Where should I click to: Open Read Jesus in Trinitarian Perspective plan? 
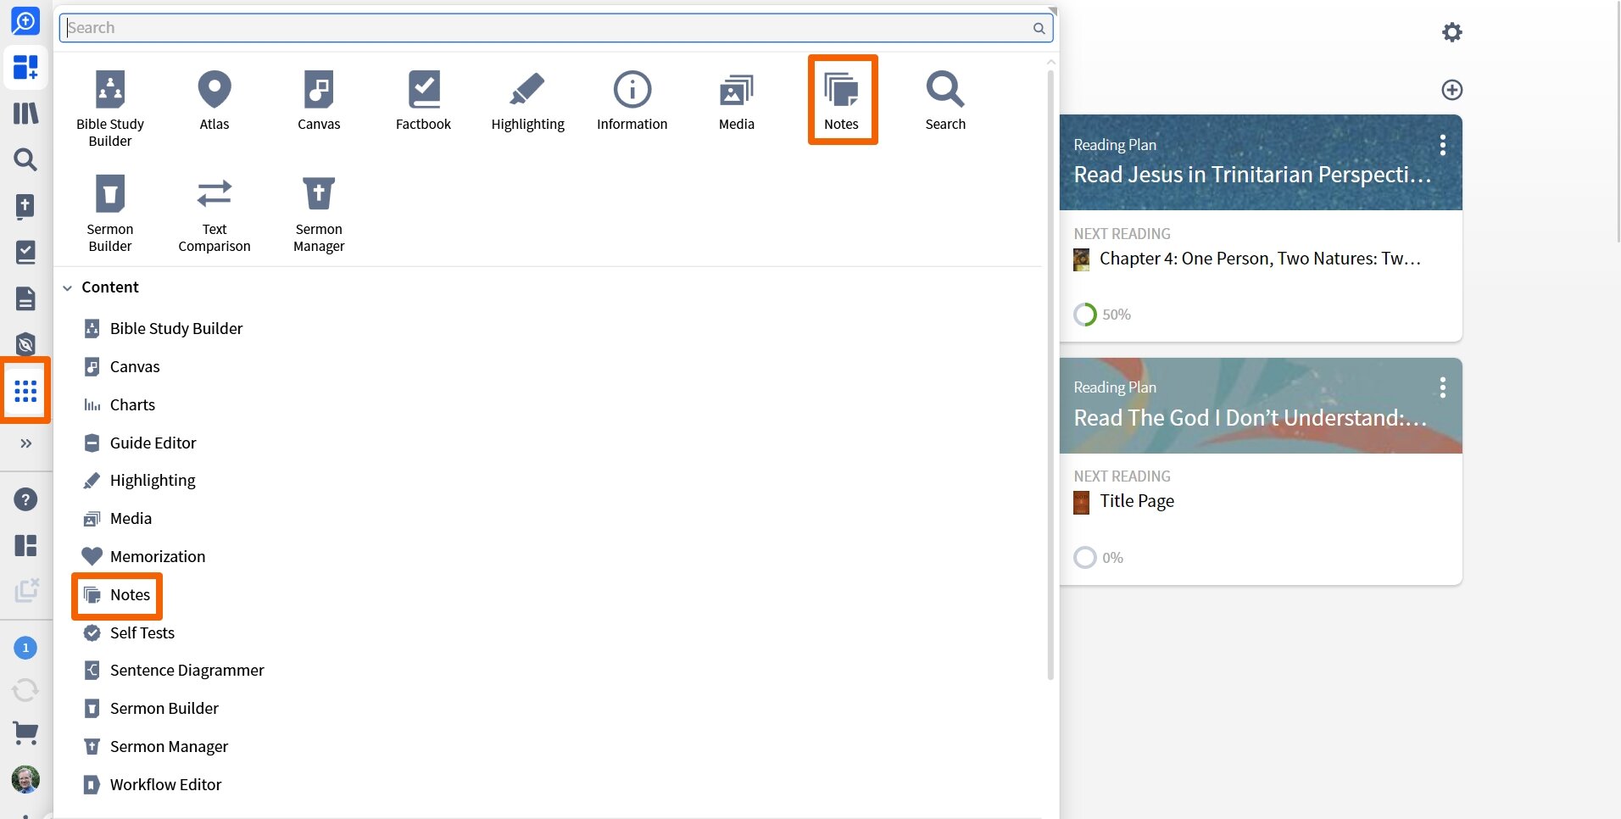click(x=1251, y=175)
